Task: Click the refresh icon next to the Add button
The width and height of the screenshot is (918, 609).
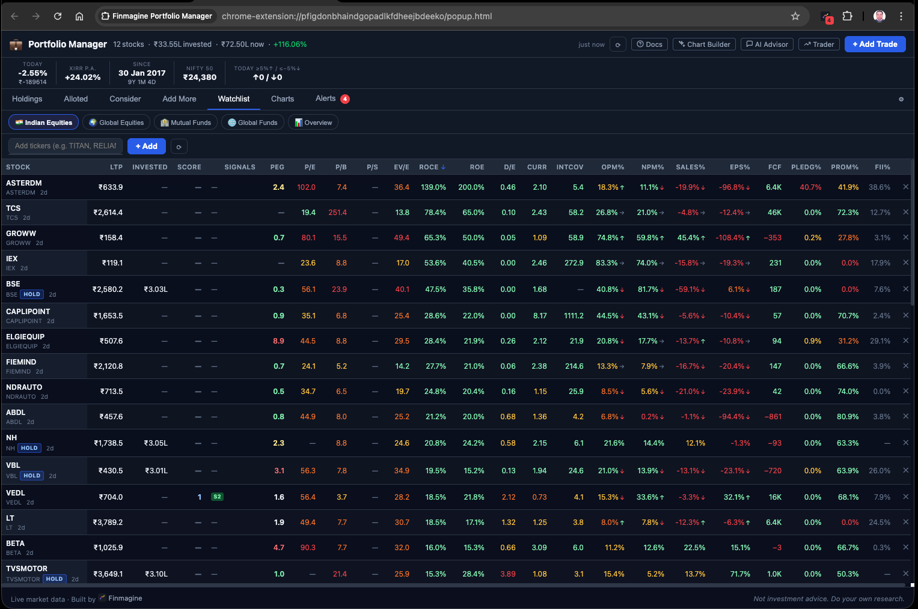Action: click(179, 146)
